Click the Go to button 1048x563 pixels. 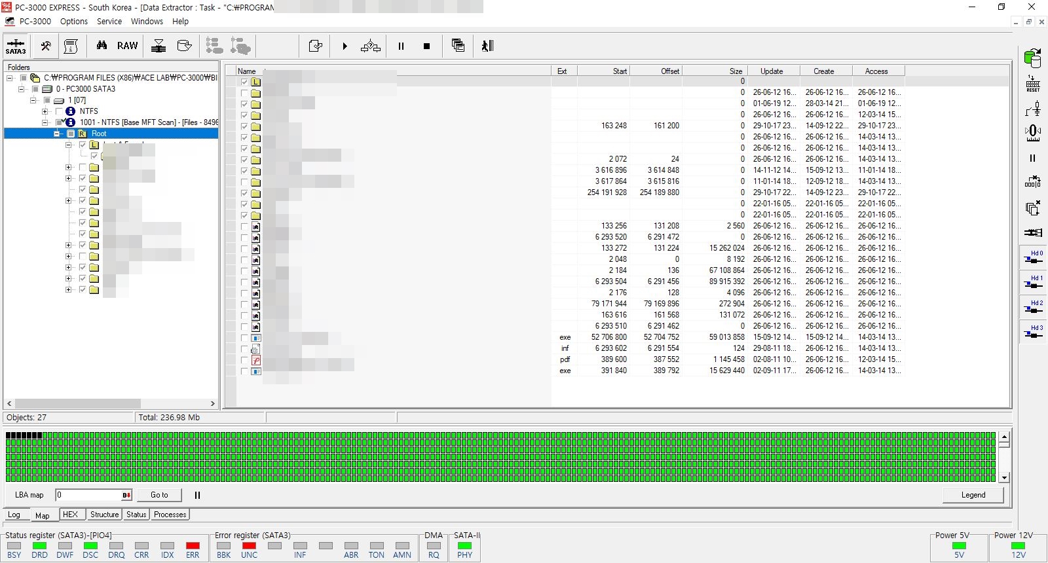pos(159,495)
